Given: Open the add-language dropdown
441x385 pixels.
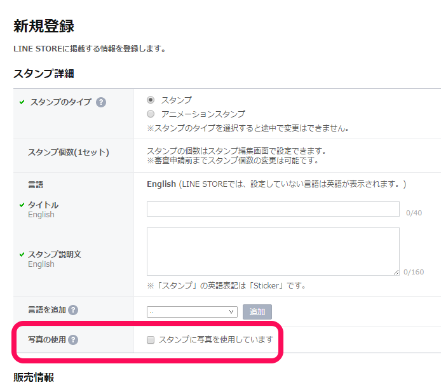Looking at the screenshot, I should coord(192,312).
